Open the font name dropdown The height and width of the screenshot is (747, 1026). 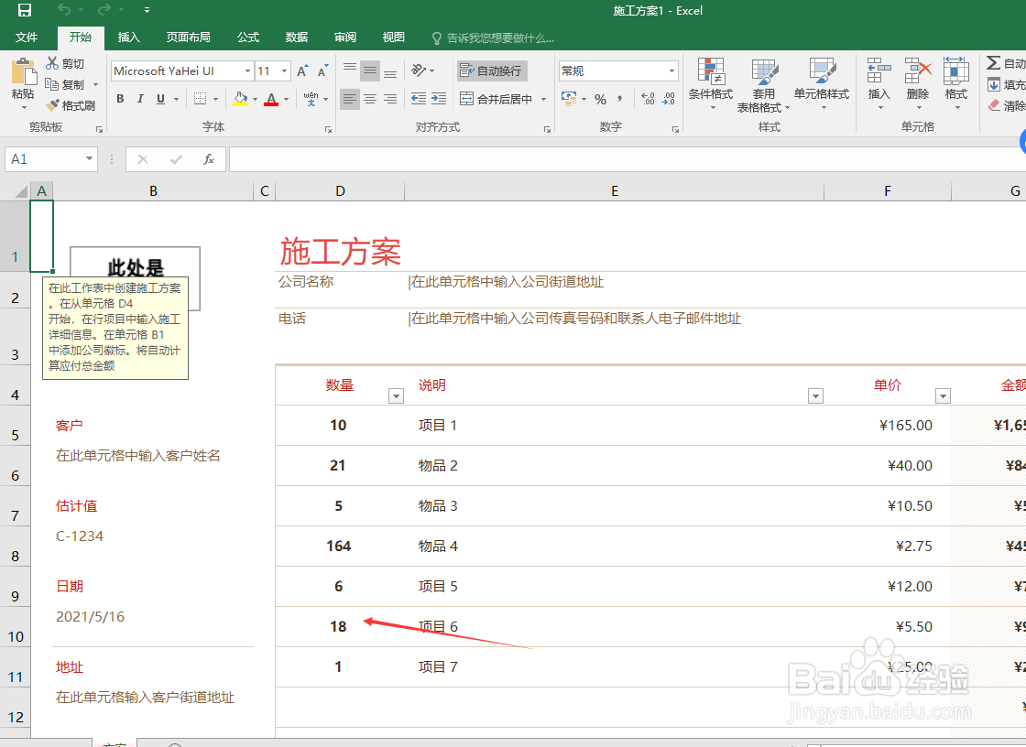(247, 70)
